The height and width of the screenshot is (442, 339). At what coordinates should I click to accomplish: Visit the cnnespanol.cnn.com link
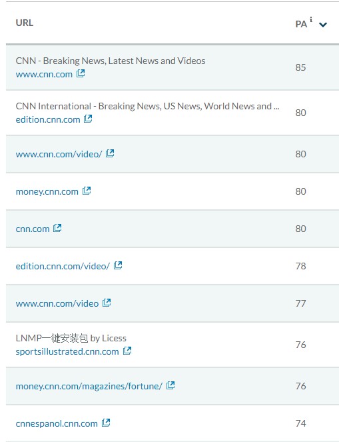57,424
